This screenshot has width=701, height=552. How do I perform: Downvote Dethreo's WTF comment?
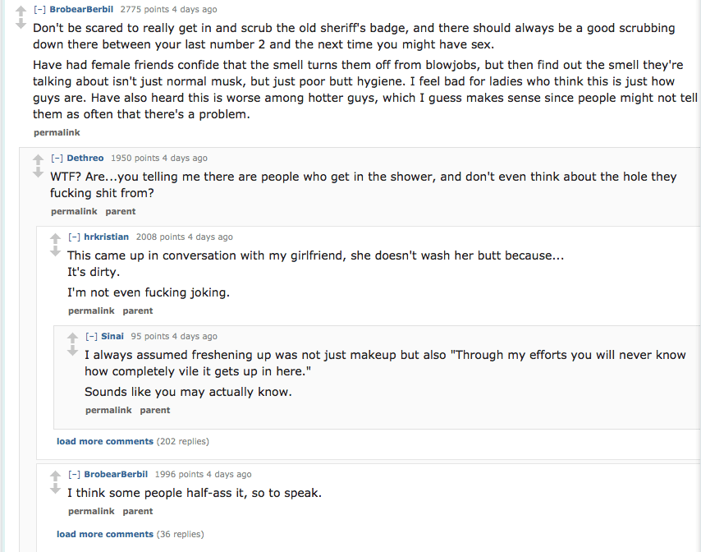(38, 172)
